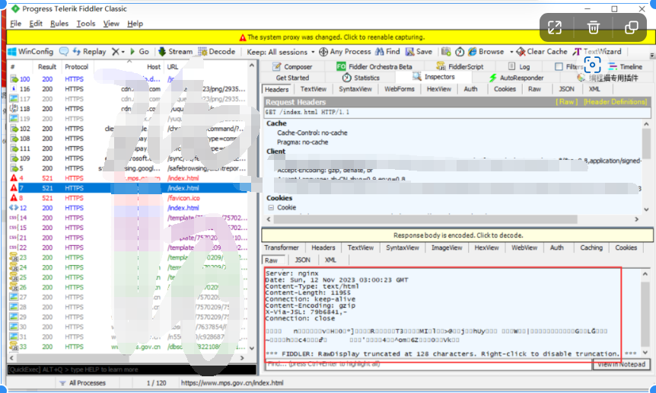Click the camera screenshot toolbar icon

446,52
